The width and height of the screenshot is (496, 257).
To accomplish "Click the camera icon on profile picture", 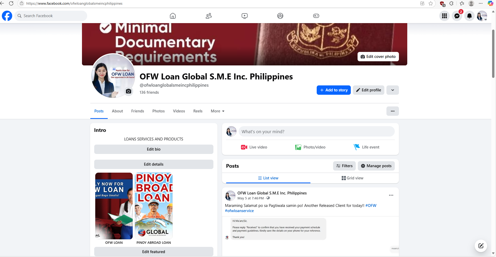I will click(x=129, y=91).
